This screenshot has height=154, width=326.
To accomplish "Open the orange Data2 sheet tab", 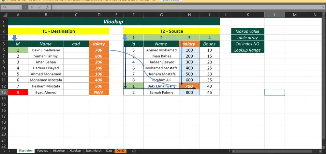I will (x=121, y=151).
